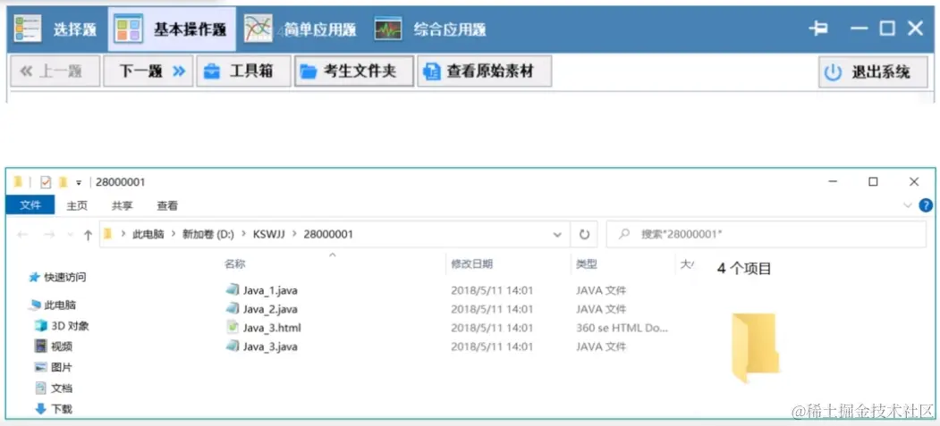Viewport: 940px width, 426px height.
Task: Go to the 综合应用题 tab
Action: coord(430,29)
